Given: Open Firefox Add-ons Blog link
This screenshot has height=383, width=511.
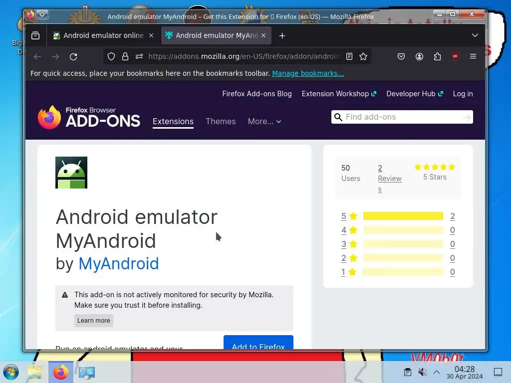Looking at the screenshot, I should (257, 94).
